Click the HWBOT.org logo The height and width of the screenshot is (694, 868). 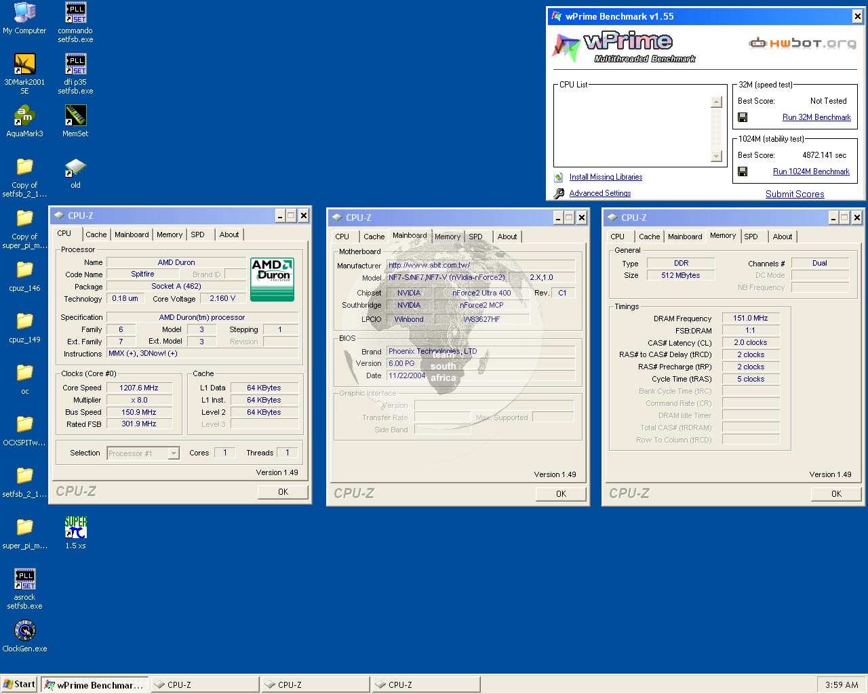803,43
